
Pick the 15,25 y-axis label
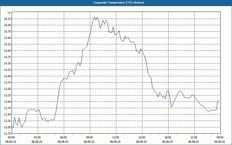(x=8, y=44)
